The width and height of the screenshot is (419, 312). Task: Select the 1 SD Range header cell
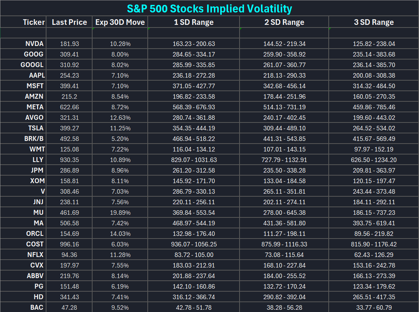click(x=193, y=22)
